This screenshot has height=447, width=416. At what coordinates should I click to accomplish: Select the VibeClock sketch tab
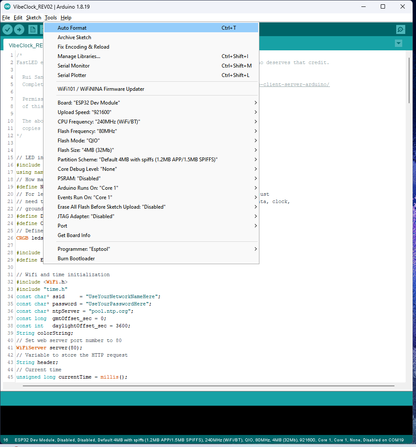point(24,45)
